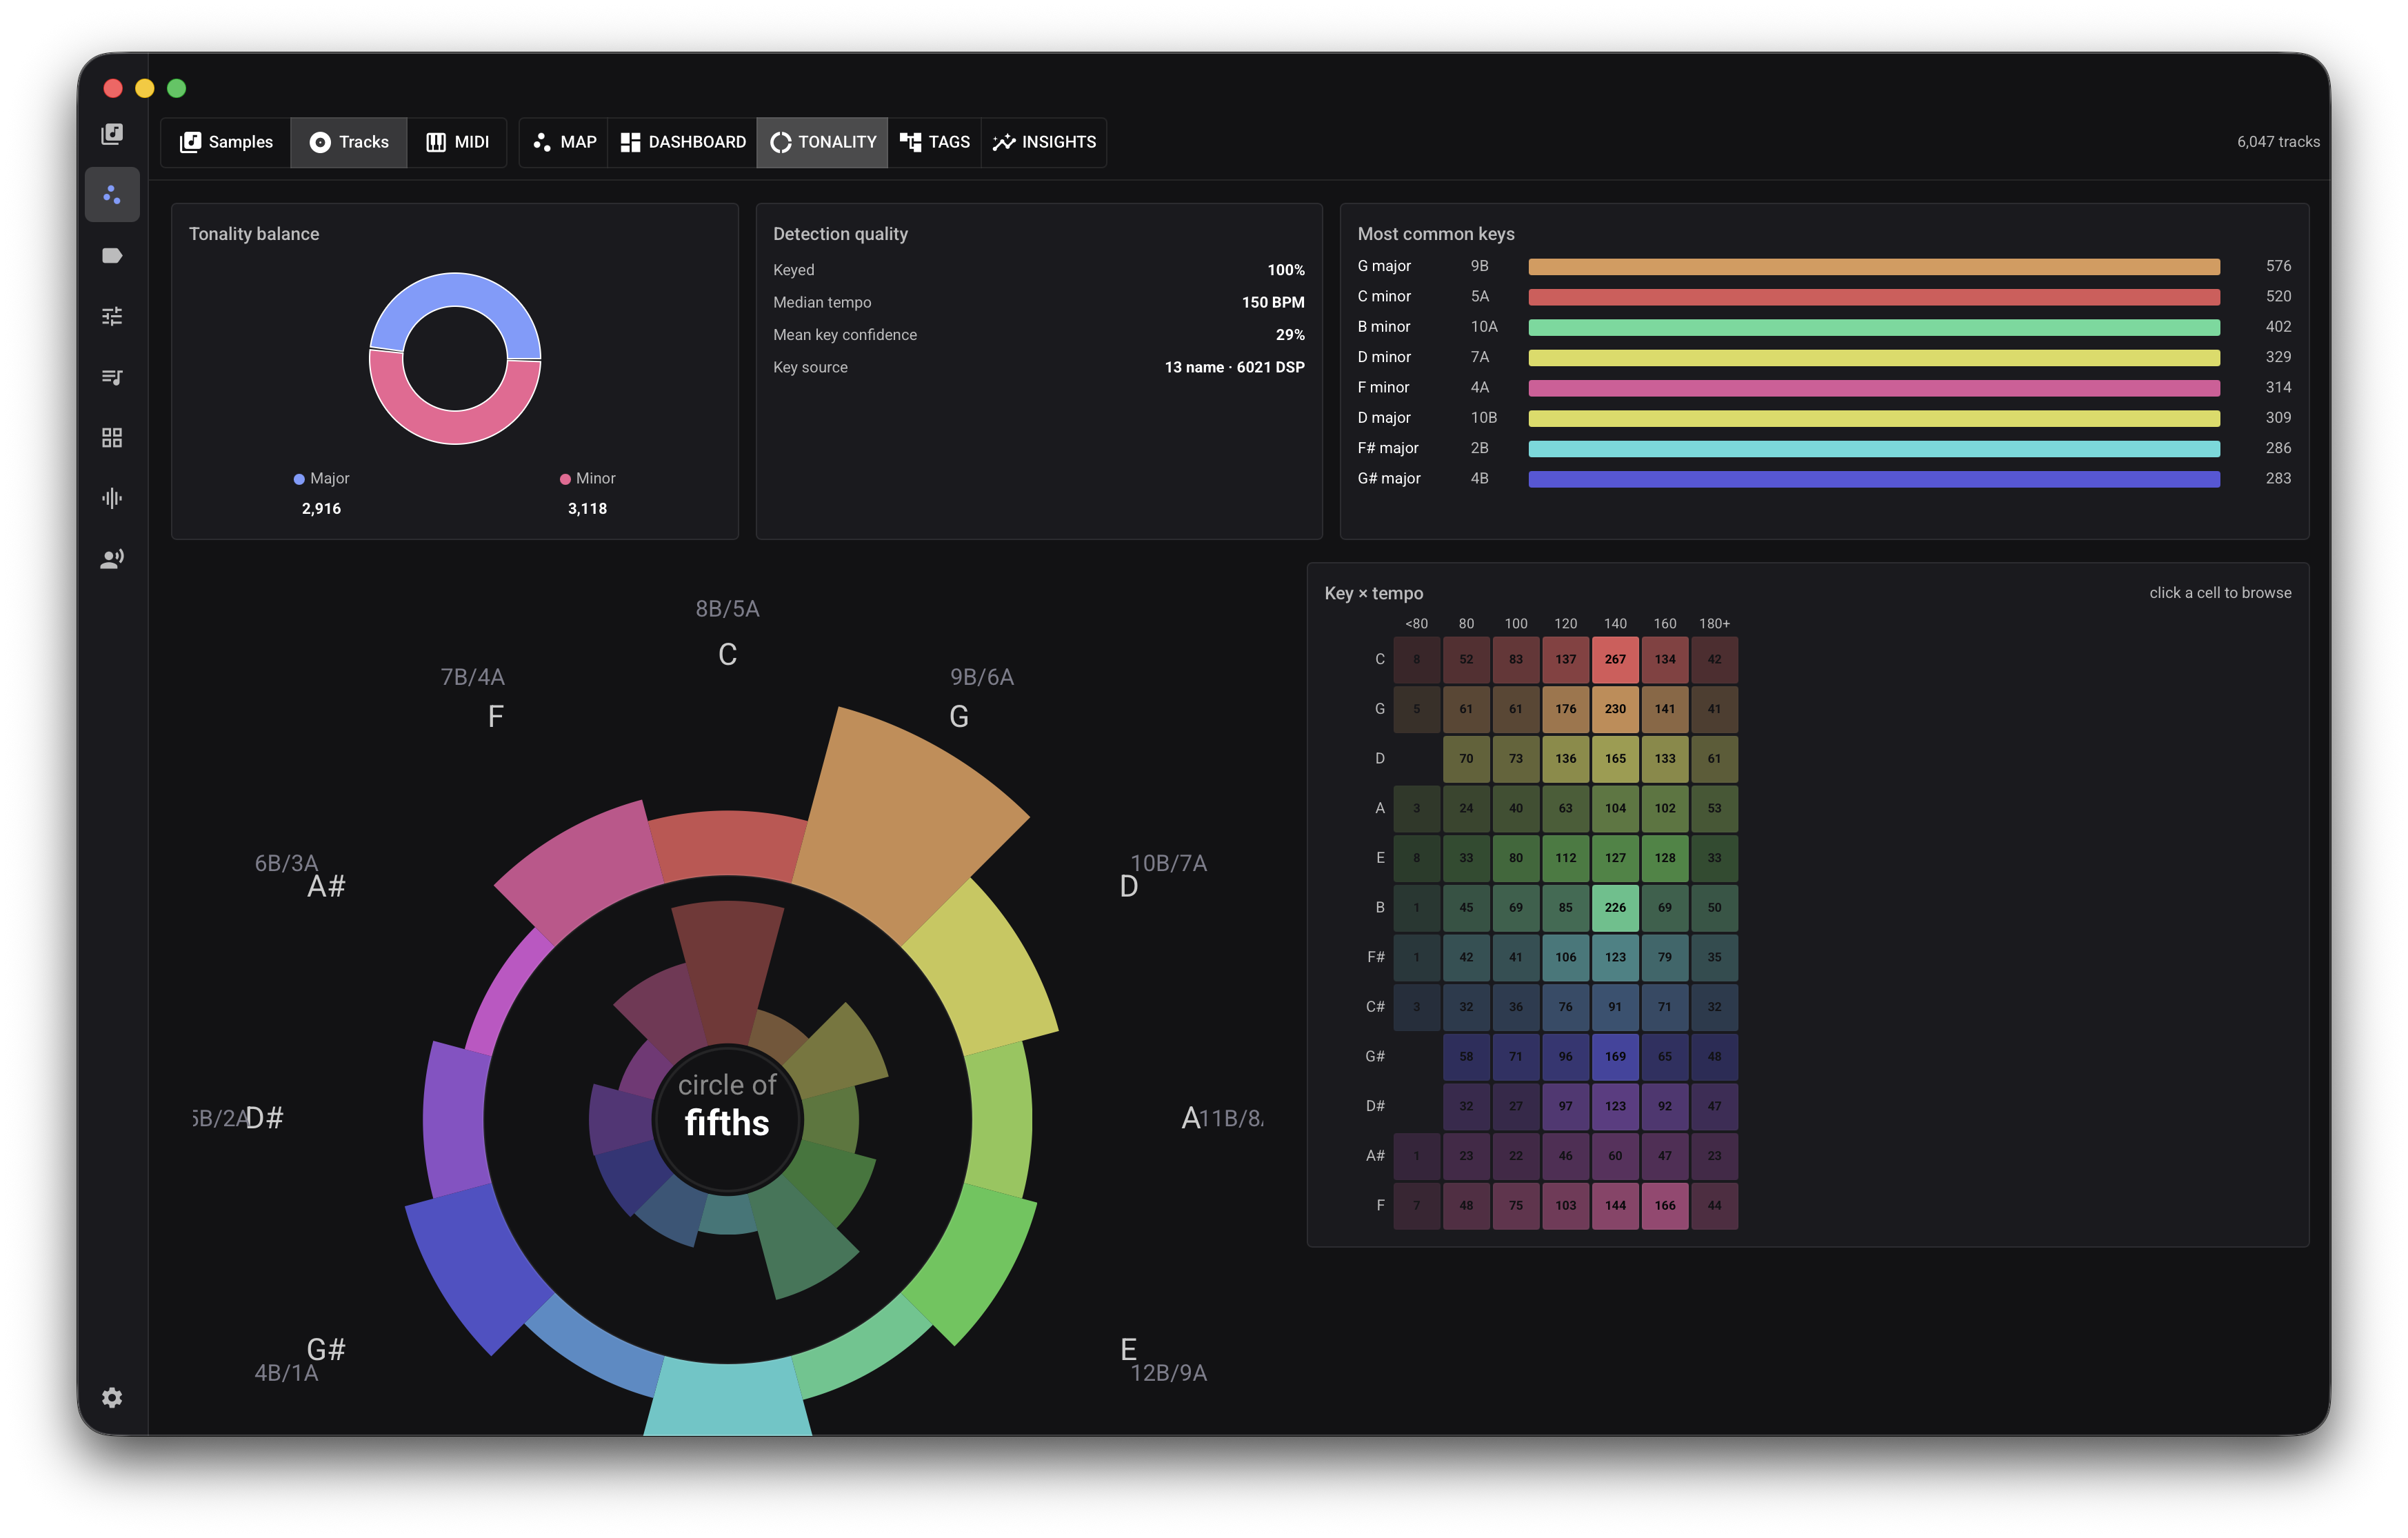2408x1538 pixels.
Task: Open the TAGS view
Action: pos(934,142)
